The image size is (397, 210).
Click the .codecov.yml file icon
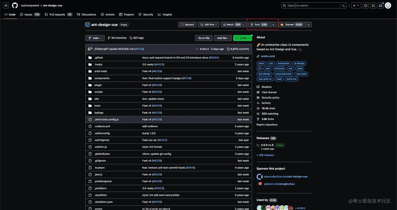(90, 126)
